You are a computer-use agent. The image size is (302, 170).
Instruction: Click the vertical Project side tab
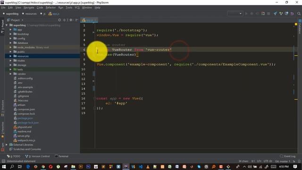(2, 26)
